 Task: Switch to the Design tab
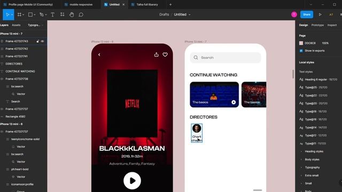pos(304,25)
